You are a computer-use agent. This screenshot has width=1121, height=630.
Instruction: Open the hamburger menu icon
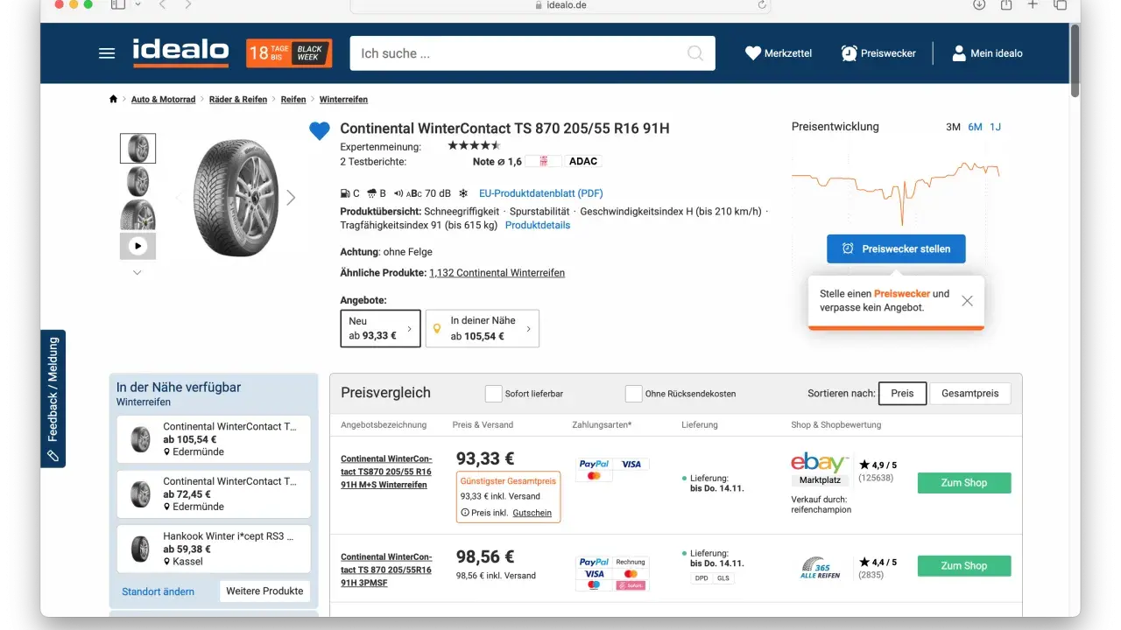(107, 53)
